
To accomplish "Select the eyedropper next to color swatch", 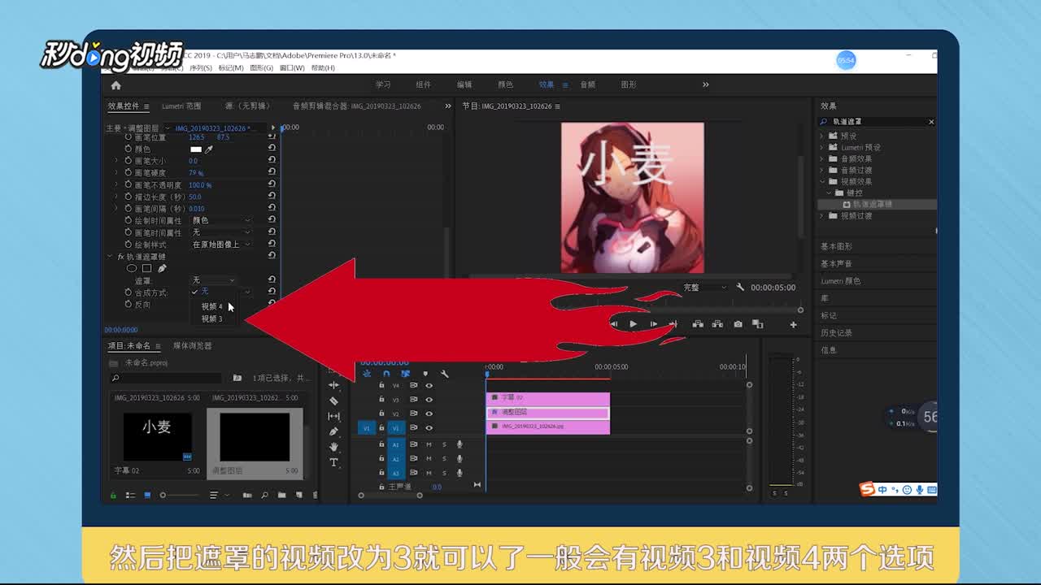I will click(209, 149).
